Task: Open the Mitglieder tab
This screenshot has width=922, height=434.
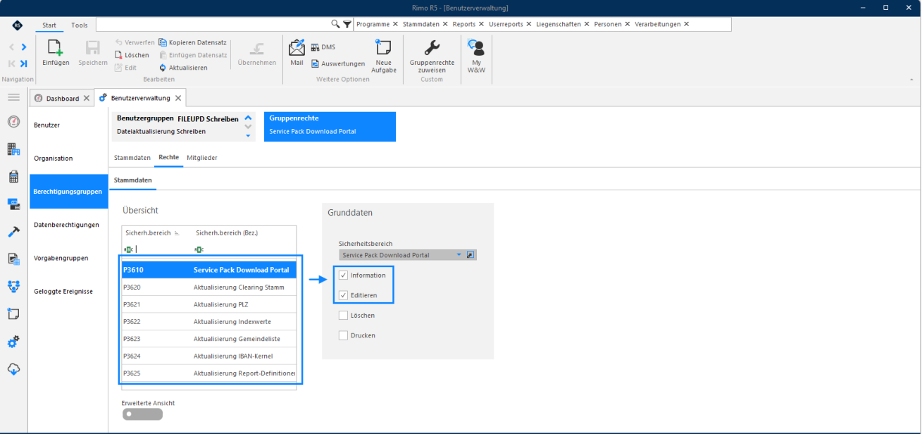Action: pos(202,158)
